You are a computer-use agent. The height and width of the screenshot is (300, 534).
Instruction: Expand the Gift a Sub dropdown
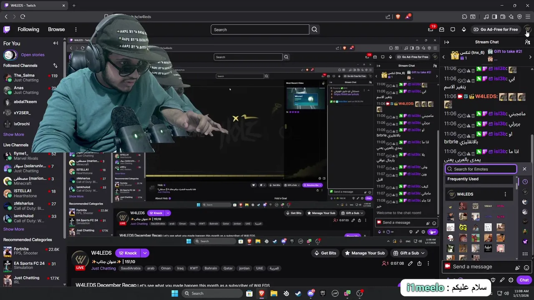pyautogui.click(x=423, y=253)
